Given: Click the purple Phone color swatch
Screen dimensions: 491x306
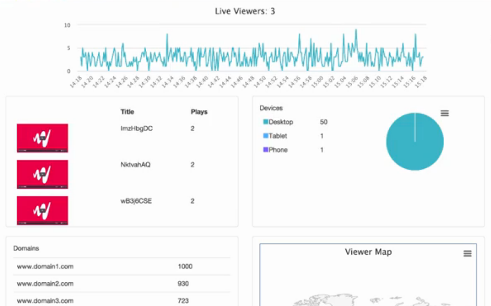Looking at the screenshot, I should click(266, 150).
